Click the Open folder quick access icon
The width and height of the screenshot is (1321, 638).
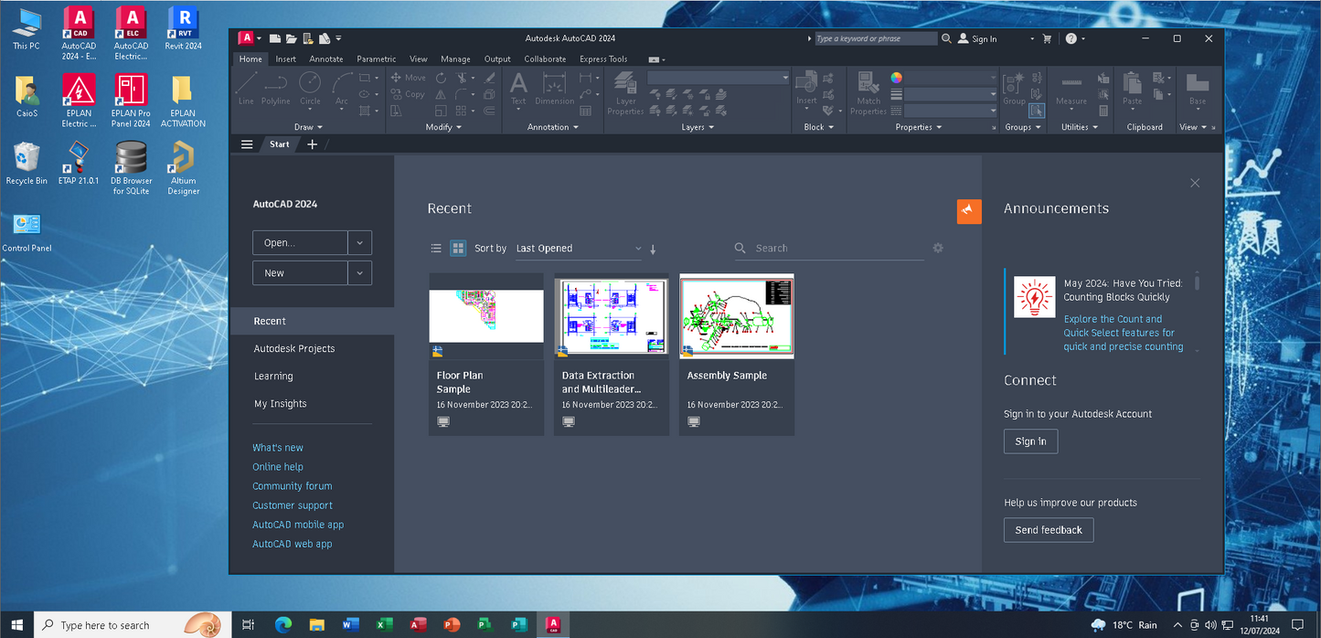click(x=291, y=38)
